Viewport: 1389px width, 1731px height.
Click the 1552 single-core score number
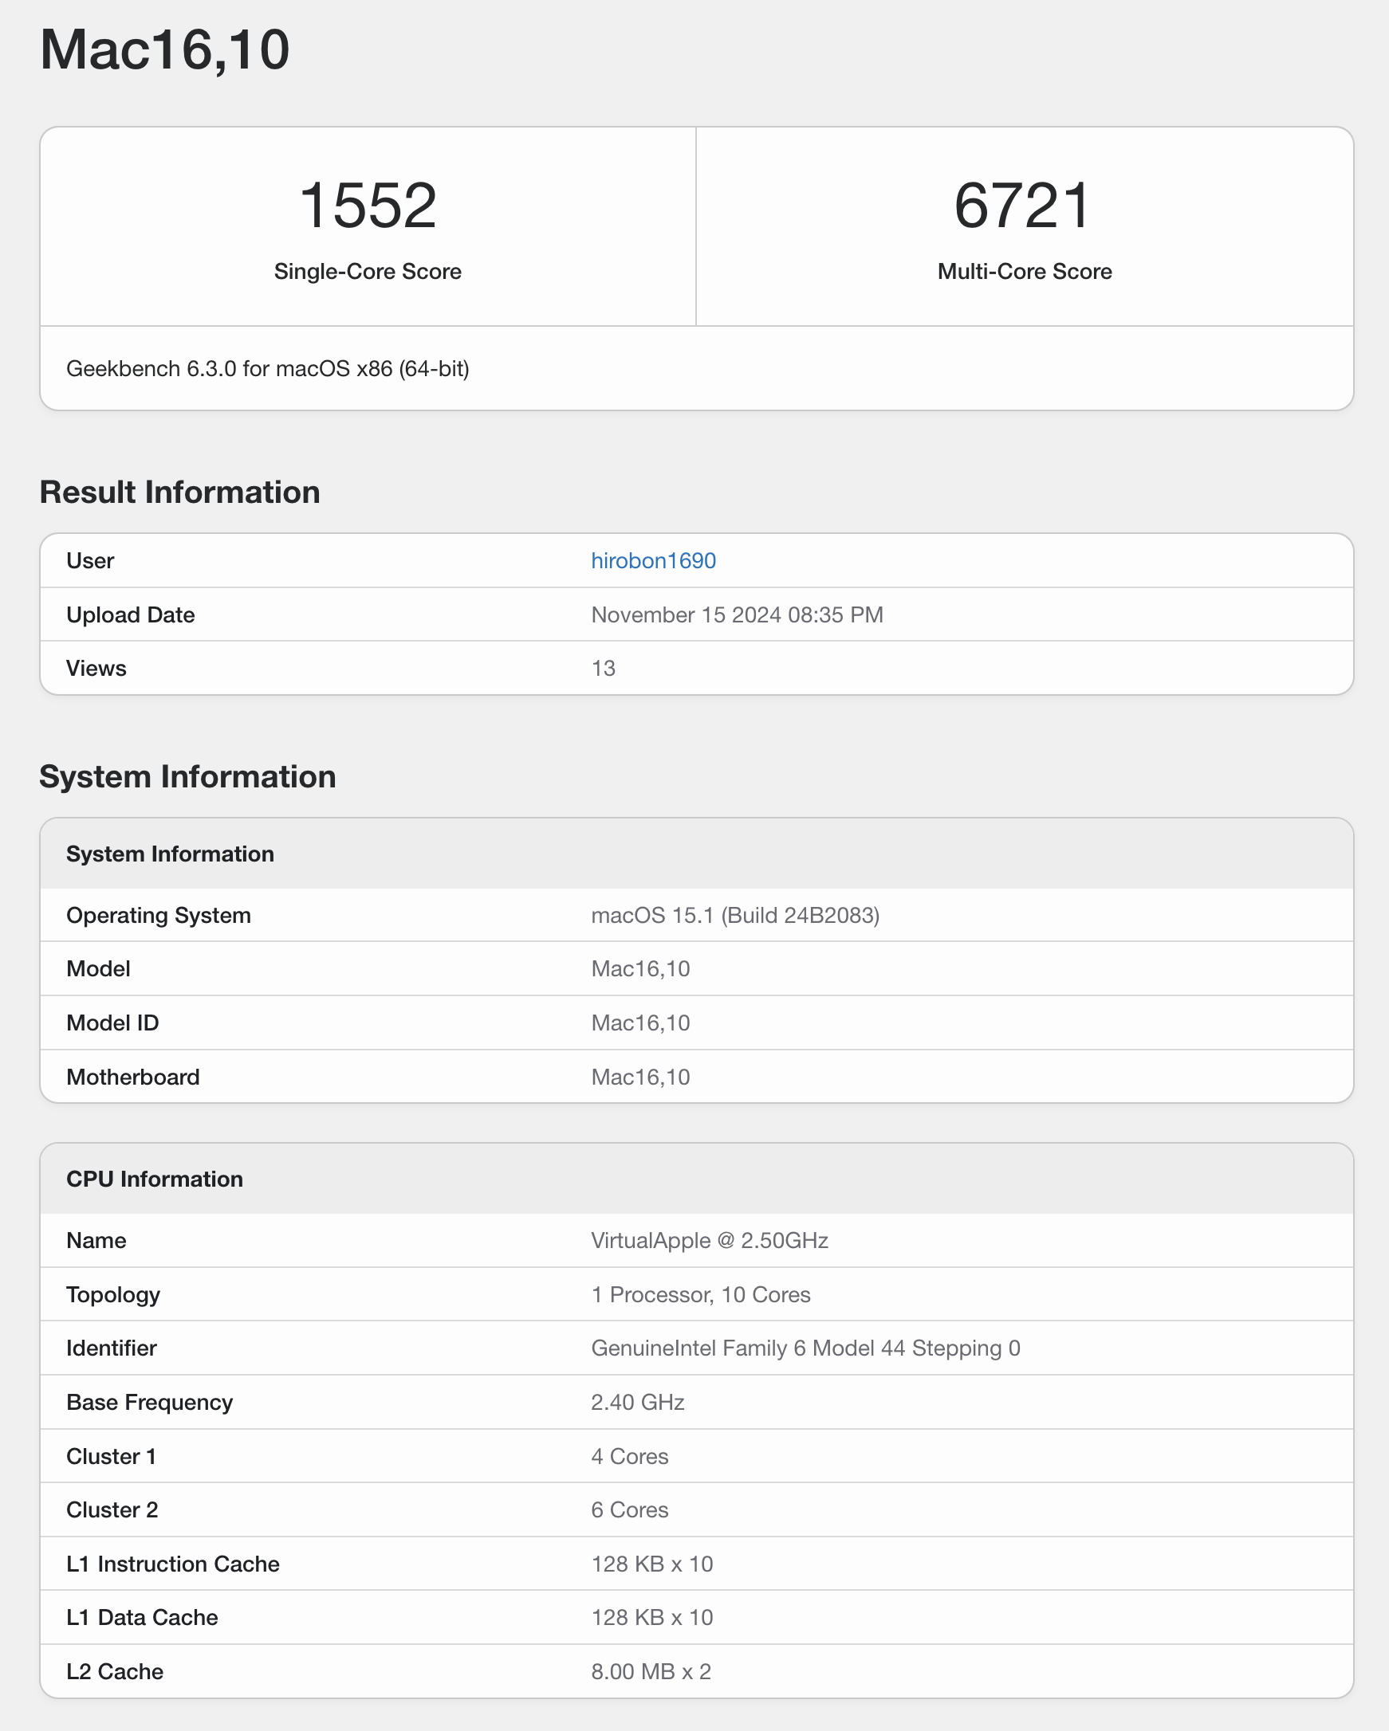point(367,206)
